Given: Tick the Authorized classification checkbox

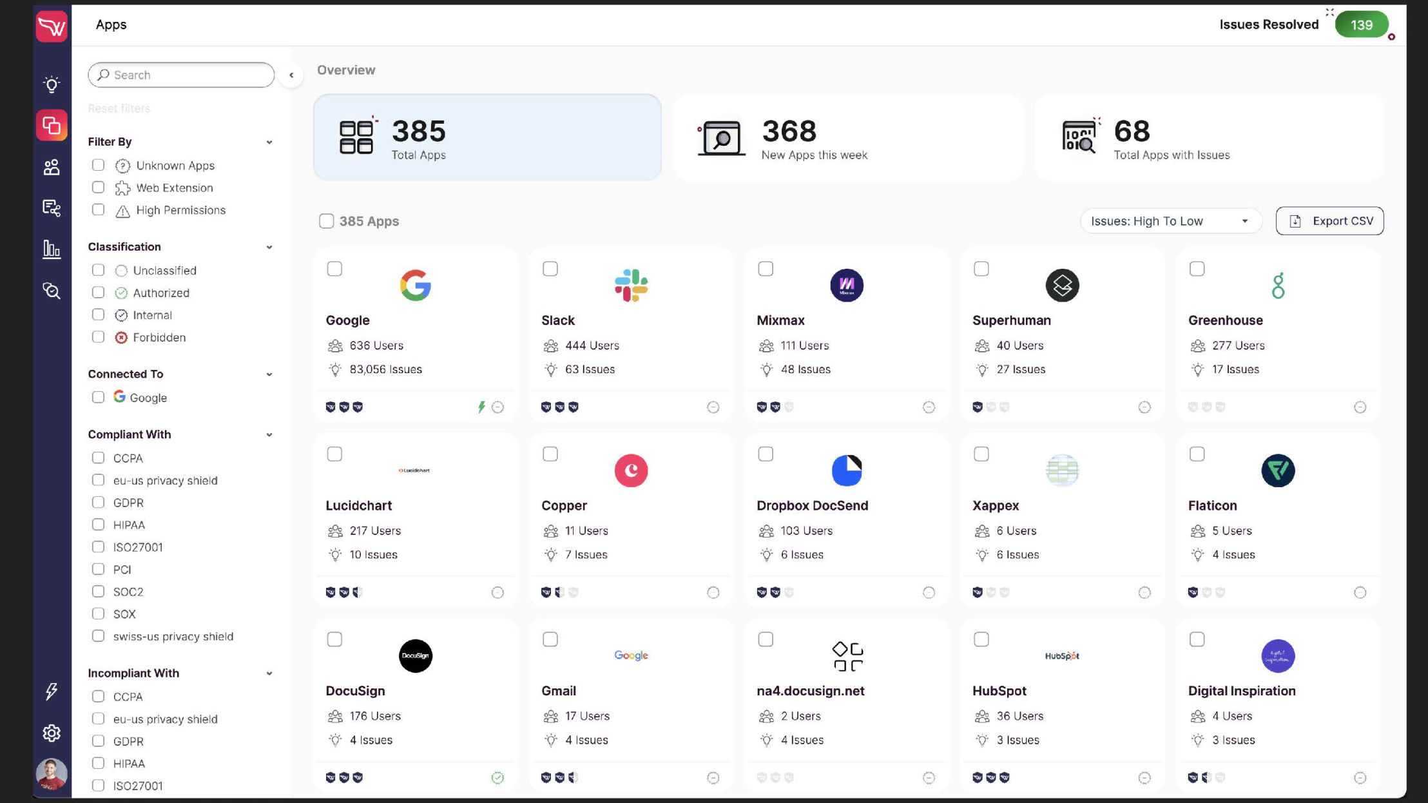Looking at the screenshot, I should pos(98,292).
